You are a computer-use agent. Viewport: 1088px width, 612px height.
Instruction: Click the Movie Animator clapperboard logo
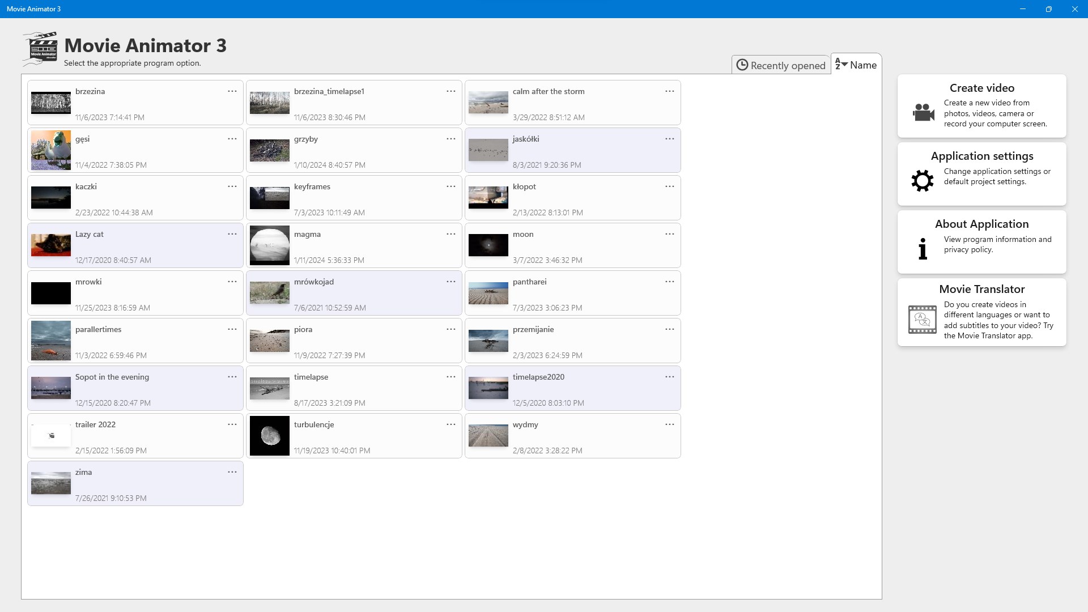tap(39, 49)
